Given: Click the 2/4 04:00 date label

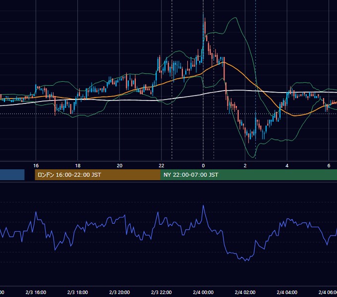Looking at the screenshot, I should coord(287,292).
